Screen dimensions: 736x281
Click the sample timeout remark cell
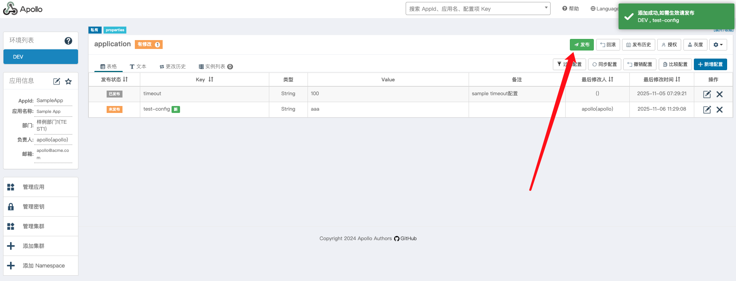(x=517, y=94)
